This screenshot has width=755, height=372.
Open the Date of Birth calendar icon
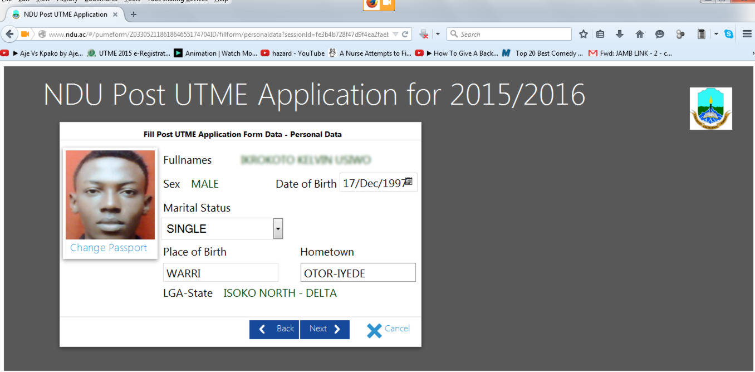point(409,181)
